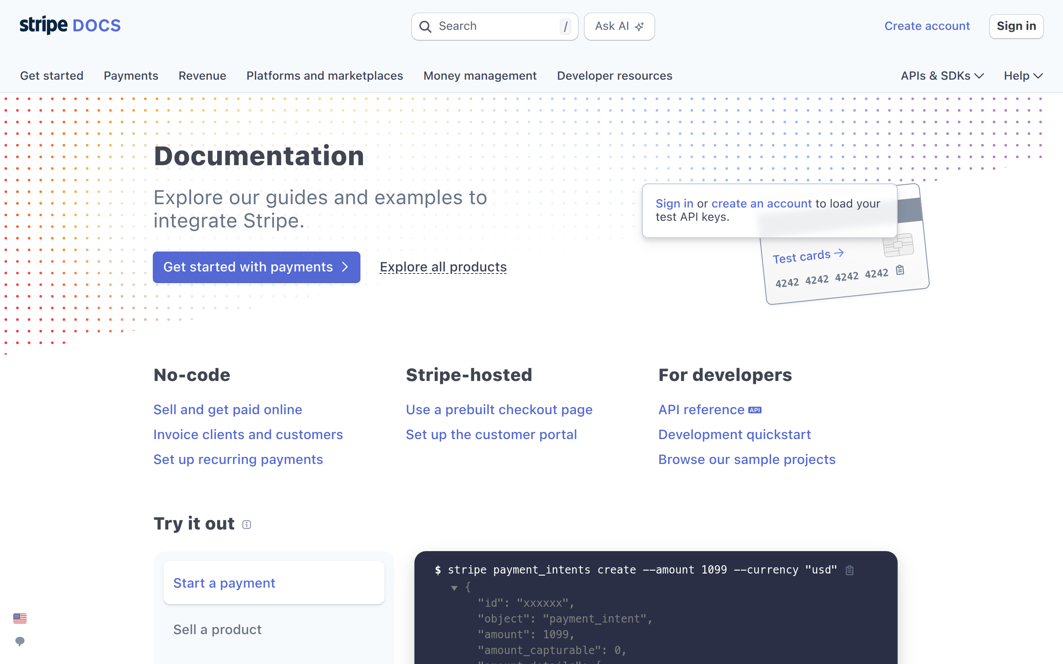
Task: Open the Development quickstart link
Action: coord(735,435)
